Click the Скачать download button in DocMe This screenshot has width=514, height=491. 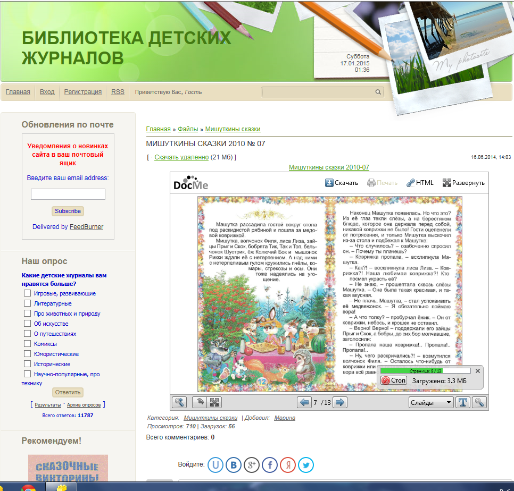pyautogui.click(x=341, y=183)
